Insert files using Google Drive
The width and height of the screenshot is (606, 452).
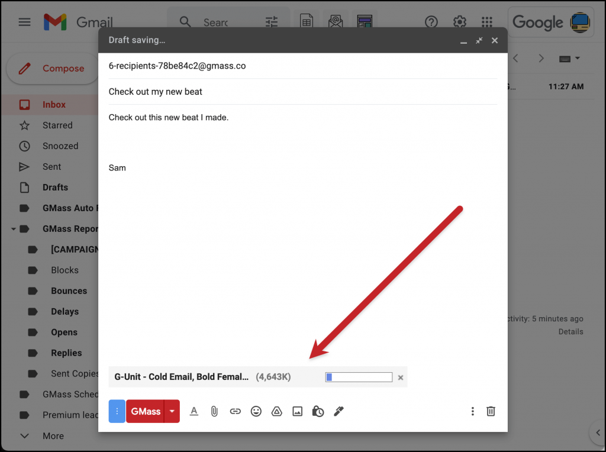pos(276,411)
